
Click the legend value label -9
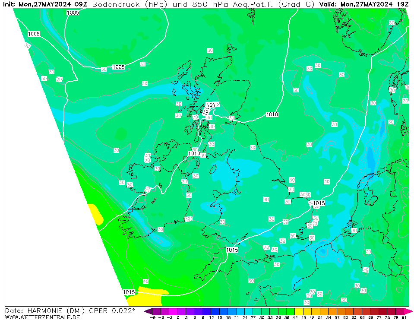[153, 317]
